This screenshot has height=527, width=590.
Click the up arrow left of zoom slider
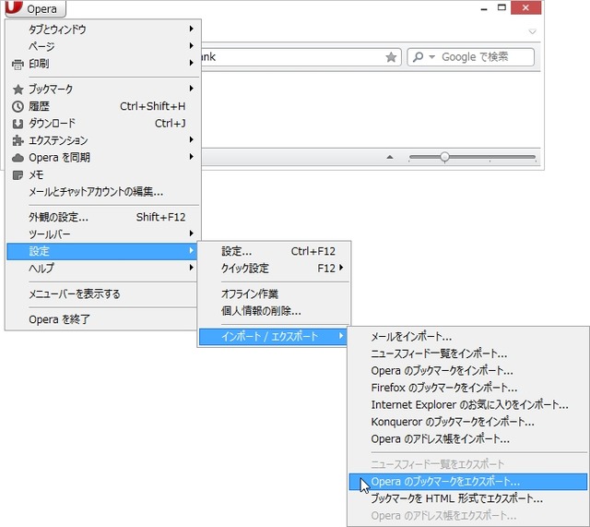390,157
